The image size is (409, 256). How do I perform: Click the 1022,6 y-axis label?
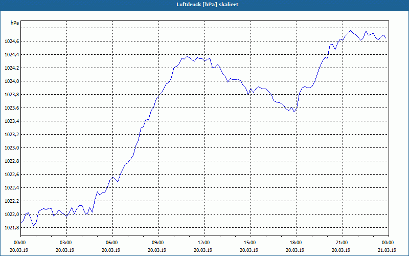[x=12, y=175]
